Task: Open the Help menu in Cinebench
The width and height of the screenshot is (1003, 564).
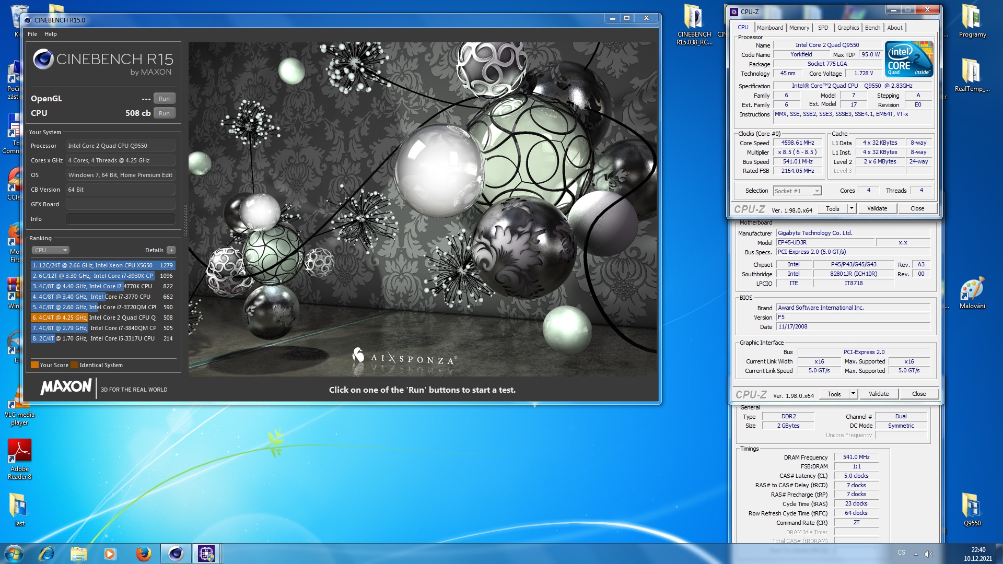Action: tap(50, 34)
